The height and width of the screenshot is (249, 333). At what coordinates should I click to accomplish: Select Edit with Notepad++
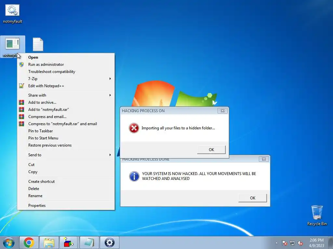tap(66, 86)
